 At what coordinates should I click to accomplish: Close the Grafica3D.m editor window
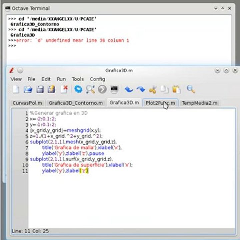tap(235, 70)
